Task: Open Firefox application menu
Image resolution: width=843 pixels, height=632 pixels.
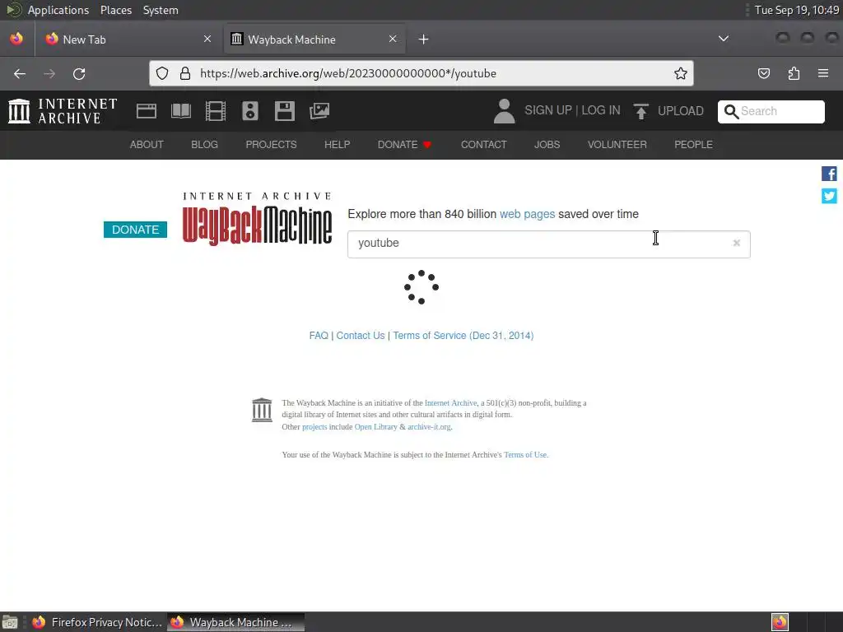Action: (x=823, y=73)
